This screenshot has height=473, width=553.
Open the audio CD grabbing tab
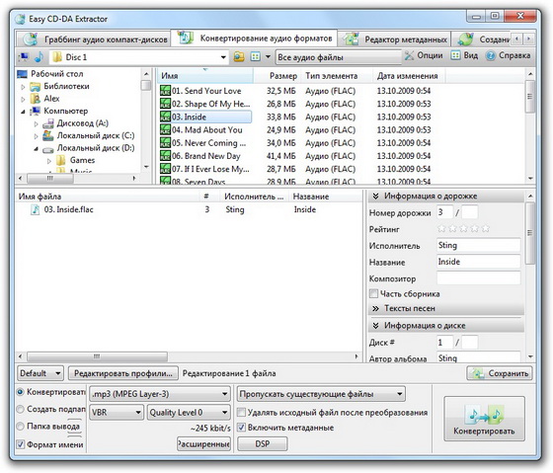(x=94, y=39)
